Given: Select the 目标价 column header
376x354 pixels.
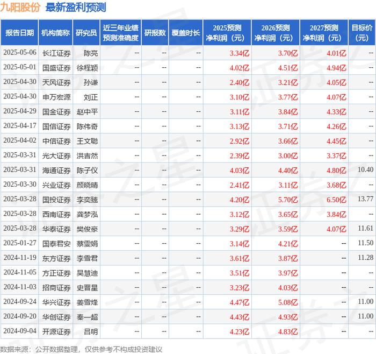Looking at the screenshot, I should (x=362, y=33).
